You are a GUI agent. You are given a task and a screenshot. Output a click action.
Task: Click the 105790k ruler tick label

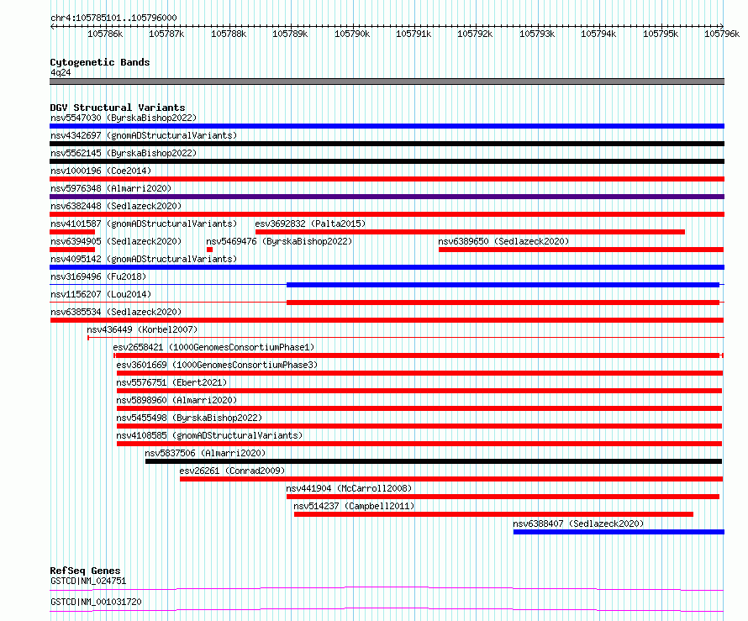click(352, 34)
